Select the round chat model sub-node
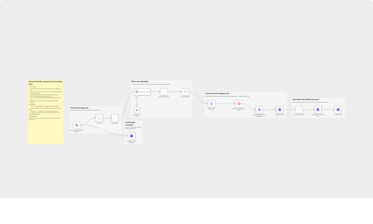The image size is (373, 224). (x=137, y=110)
